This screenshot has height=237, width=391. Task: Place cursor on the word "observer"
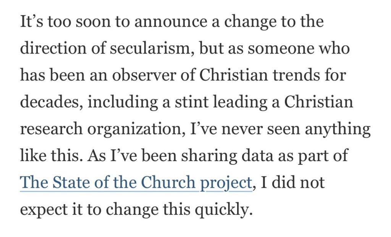pyautogui.click(x=144, y=75)
